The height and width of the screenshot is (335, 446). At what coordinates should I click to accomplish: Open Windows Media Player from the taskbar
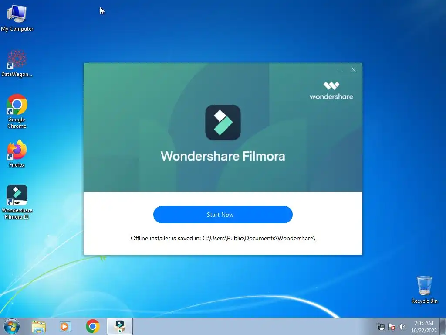coord(65,326)
